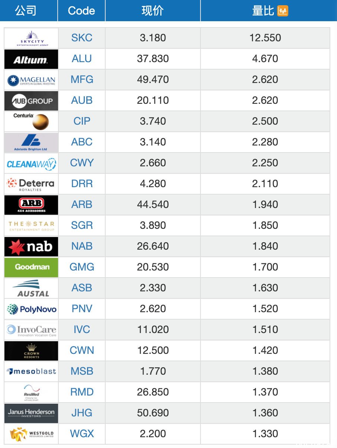Select the Code column header
Screen dimensions: 337x448
[81, 11]
